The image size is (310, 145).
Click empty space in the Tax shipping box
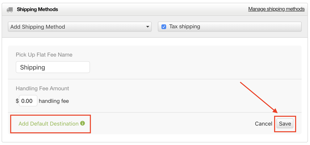250,27
